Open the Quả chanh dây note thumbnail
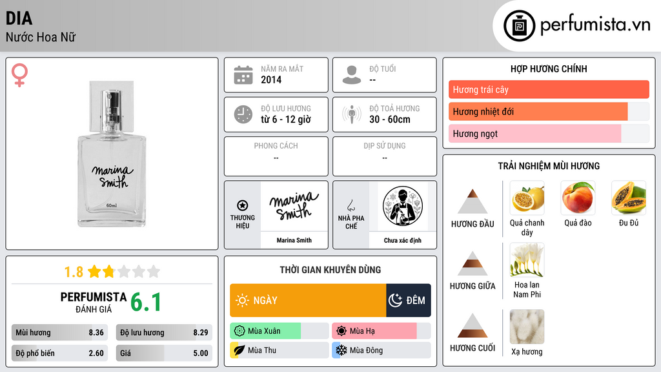661x372 pixels. pyautogui.click(x=527, y=198)
